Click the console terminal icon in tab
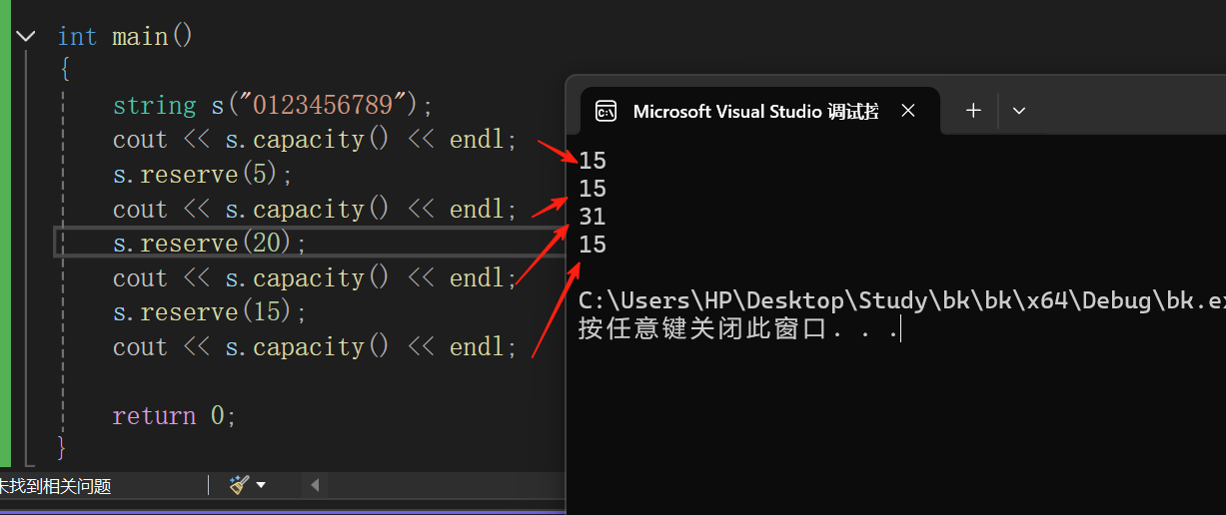 click(606, 111)
